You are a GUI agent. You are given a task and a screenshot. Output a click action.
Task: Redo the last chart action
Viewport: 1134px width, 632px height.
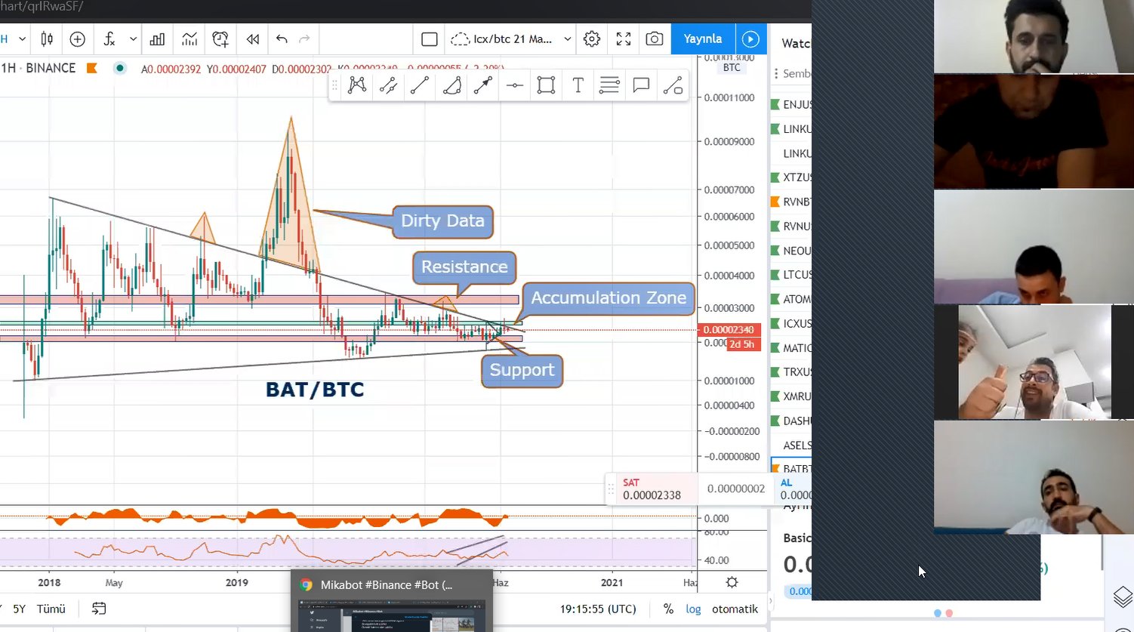[x=304, y=39]
